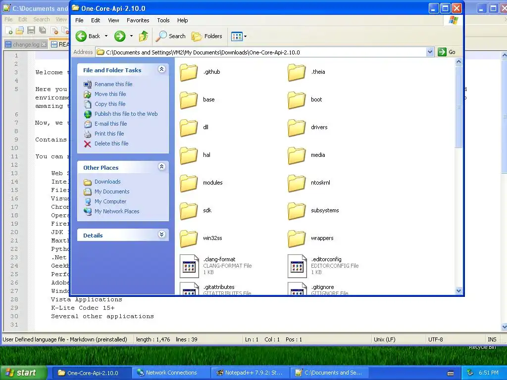Image resolution: width=507 pixels, height=380 pixels.
Task: Select the drivers folder
Action: pyautogui.click(x=307, y=127)
